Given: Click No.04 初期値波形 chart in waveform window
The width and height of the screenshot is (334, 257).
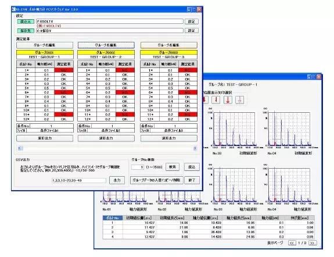Looking at the screenshot, I should point(289,129).
